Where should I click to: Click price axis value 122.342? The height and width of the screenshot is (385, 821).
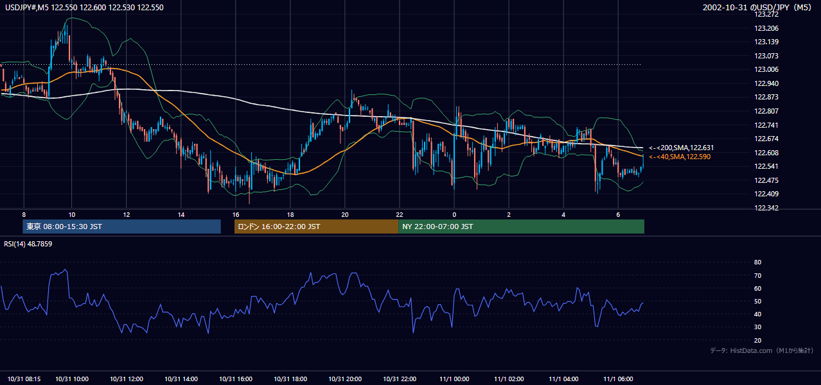(x=766, y=208)
